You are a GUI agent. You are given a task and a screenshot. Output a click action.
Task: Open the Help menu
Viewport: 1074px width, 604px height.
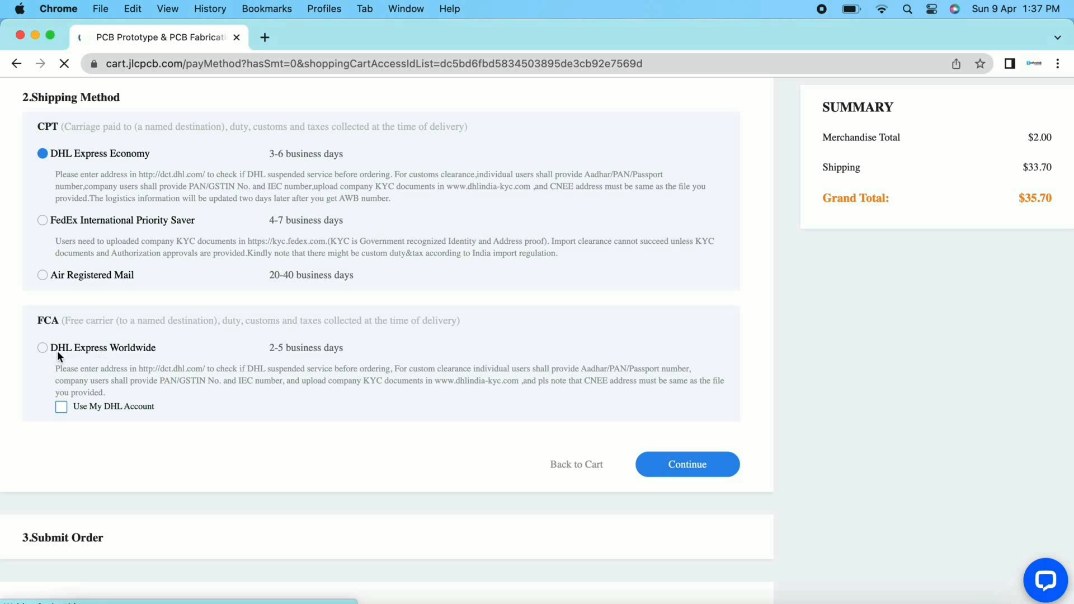(x=449, y=9)
